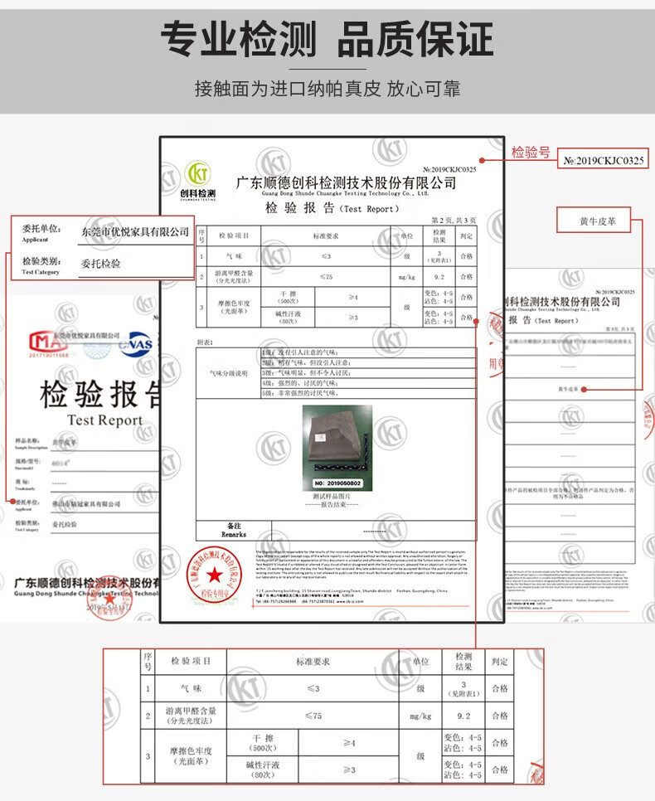Viewport: 655px width, 801px height.
Task: Click "判定" header in enlarged bottom table
Action: pyautogui.click(x=499, y=662)
